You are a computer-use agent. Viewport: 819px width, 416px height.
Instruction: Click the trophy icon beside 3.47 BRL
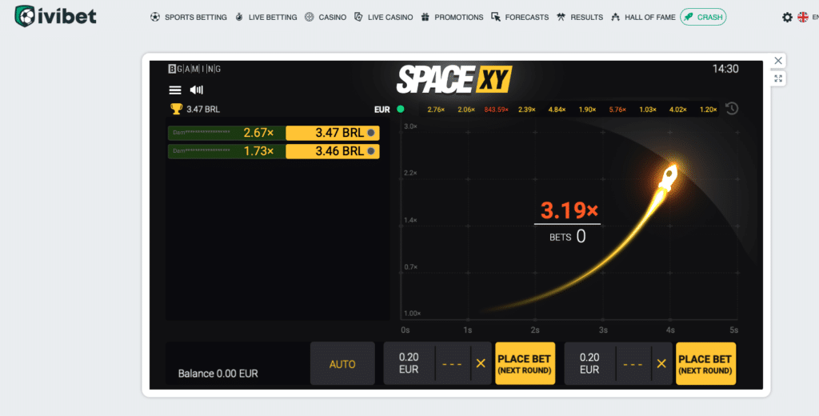tap(177, 109)
